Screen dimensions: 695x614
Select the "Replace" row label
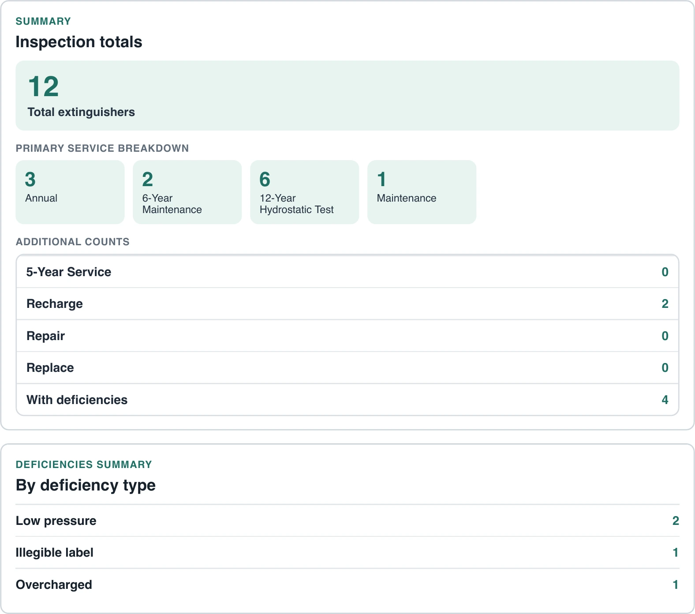pos(50,368)
